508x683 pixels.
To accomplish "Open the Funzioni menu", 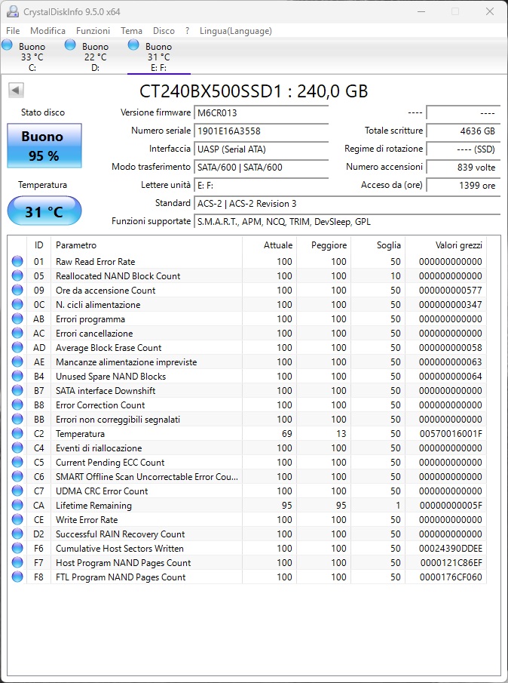I will (93, 31).
